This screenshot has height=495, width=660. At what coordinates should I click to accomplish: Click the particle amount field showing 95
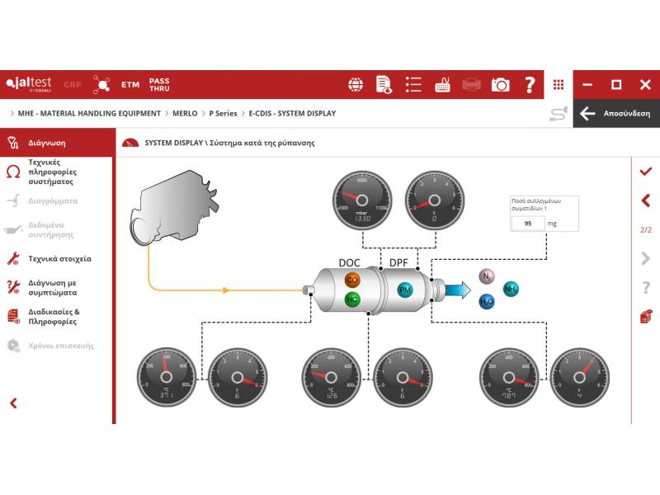pos(527,224)
